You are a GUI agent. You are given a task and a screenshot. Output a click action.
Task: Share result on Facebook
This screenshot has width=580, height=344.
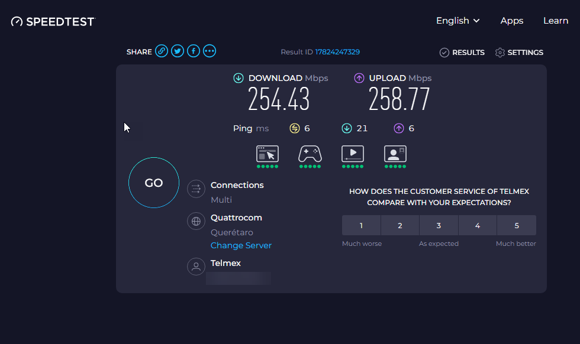click(194, 51)
